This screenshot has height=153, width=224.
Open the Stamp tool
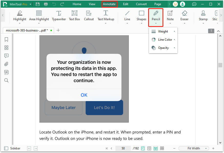click(203, 16)
